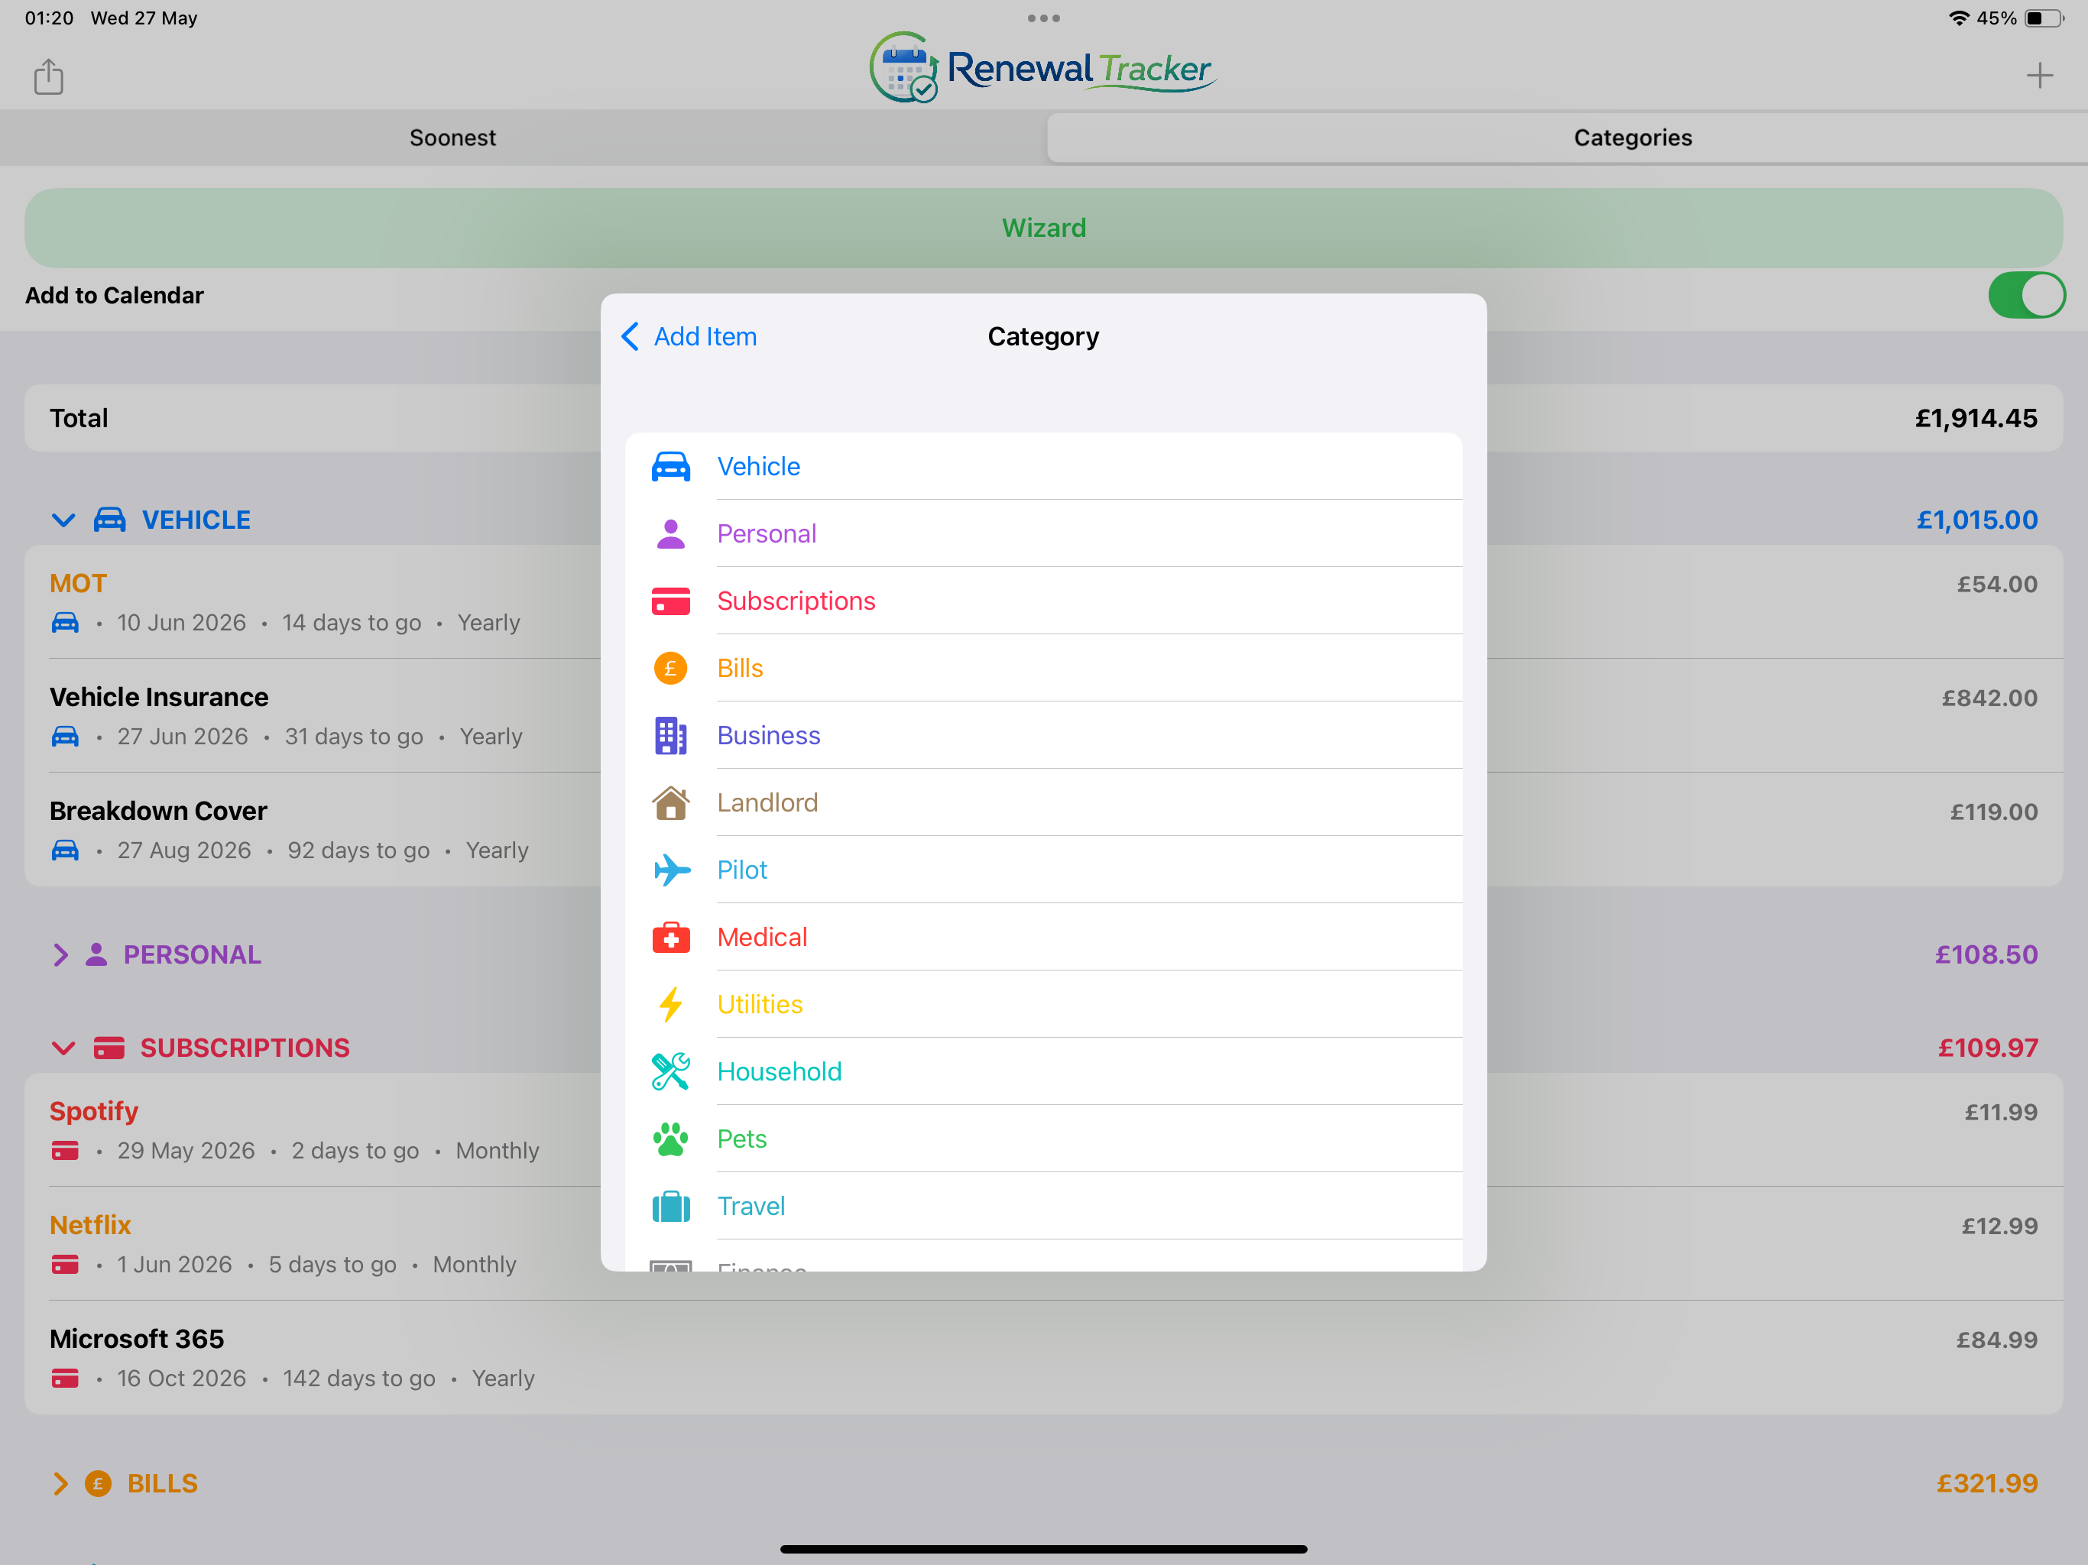Screen dimensions: 2088x1565
Task: Tap the house icon beside Landlord
Action: (x=670, y=802)
